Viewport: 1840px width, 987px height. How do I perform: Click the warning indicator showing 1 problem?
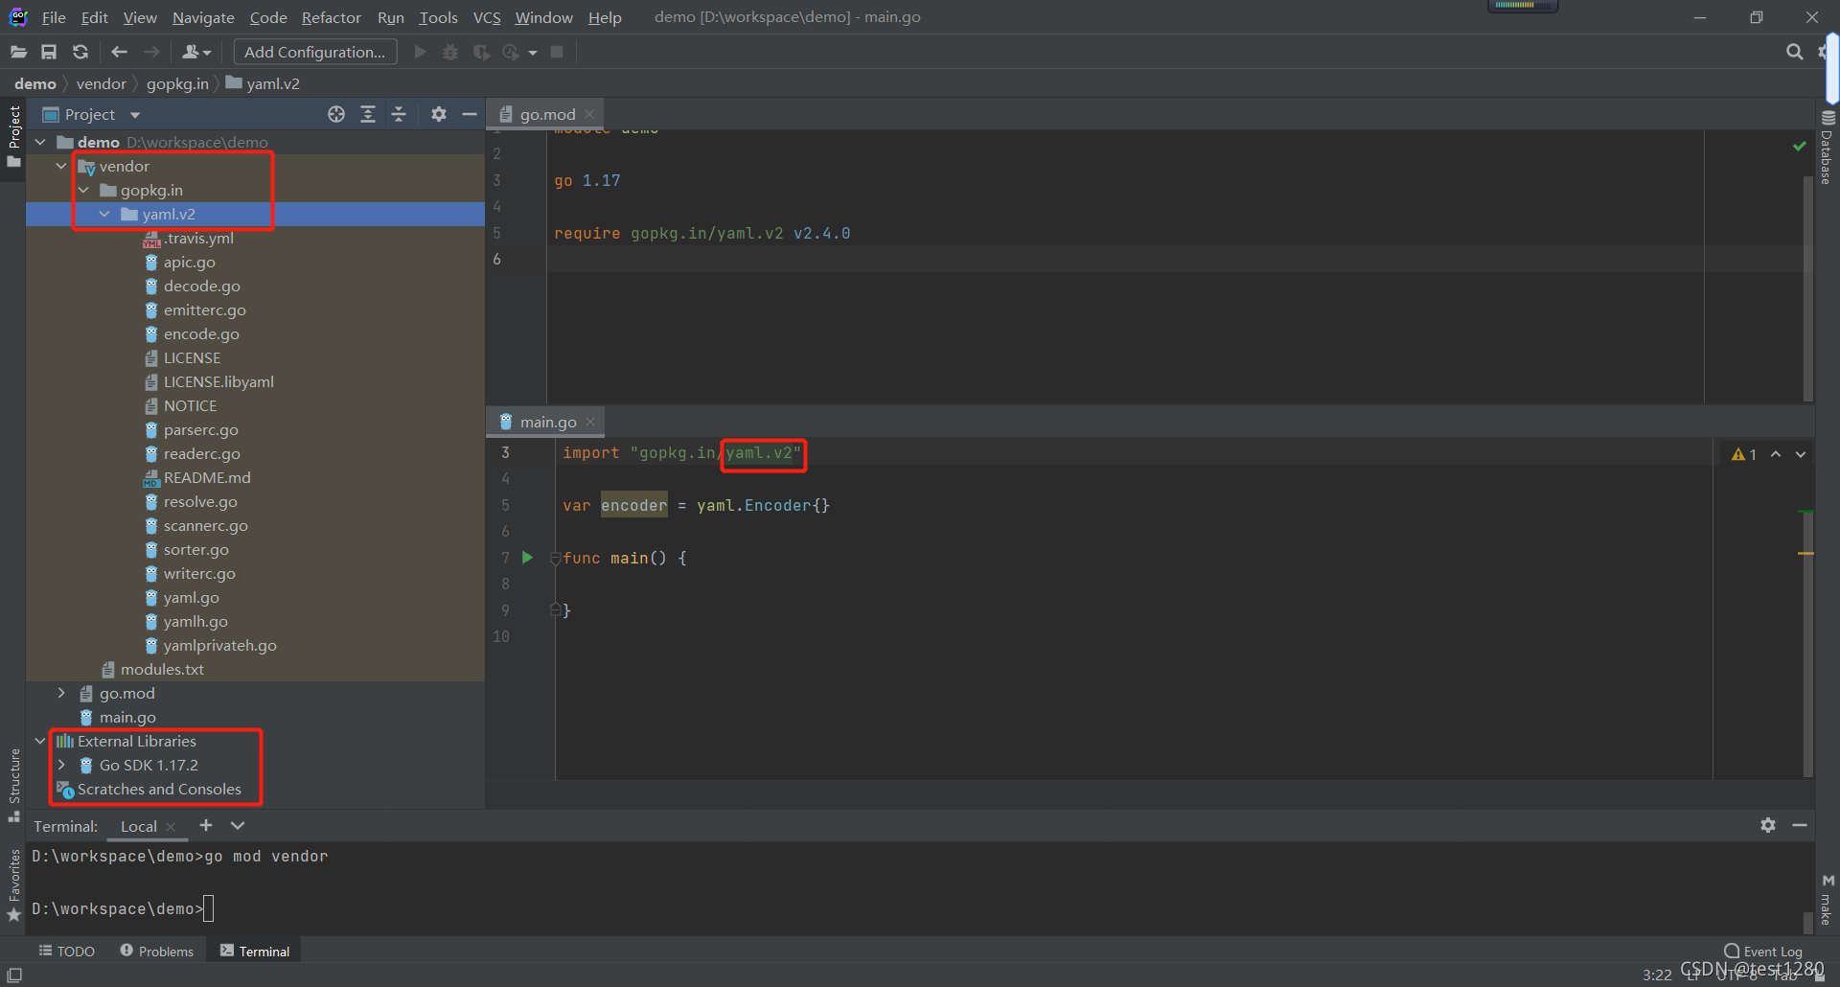tap(1744, 454)
